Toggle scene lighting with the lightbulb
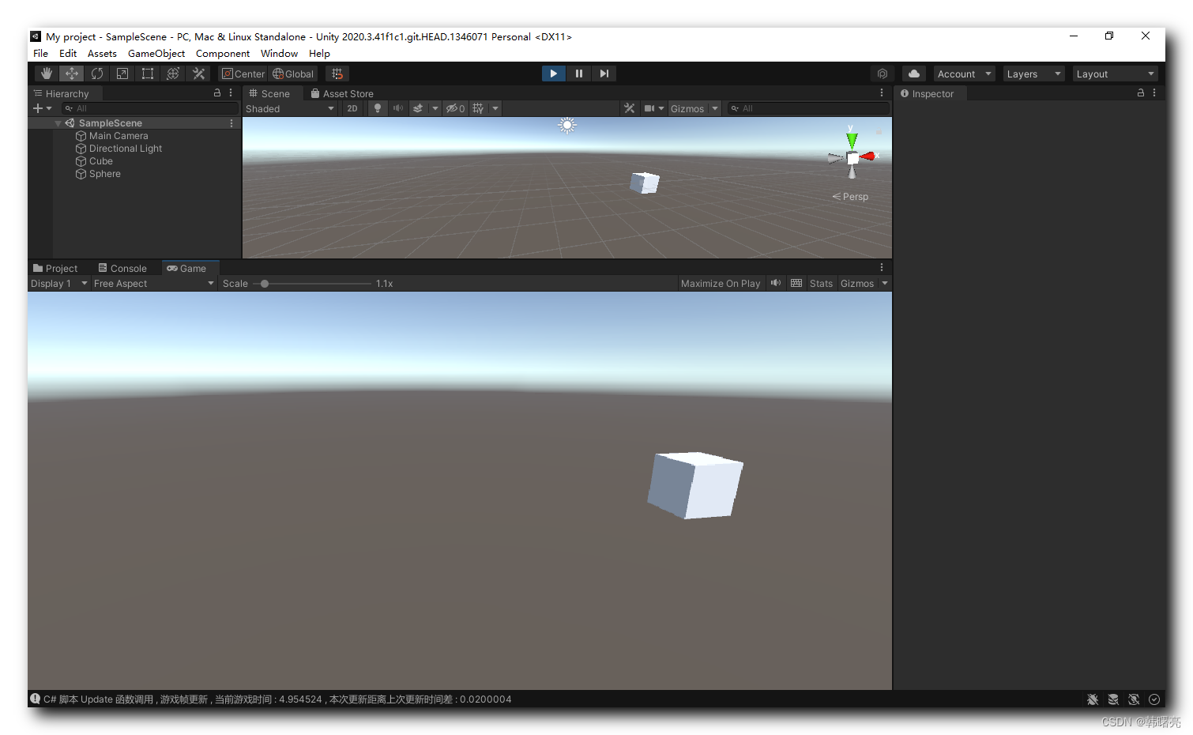 378,108
